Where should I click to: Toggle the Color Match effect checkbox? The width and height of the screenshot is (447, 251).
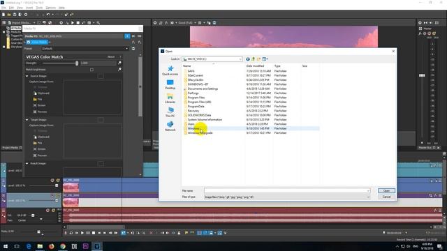[29, 42]
